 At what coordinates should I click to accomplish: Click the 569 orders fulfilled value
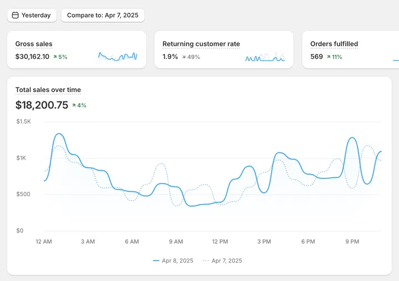[316, 57]
